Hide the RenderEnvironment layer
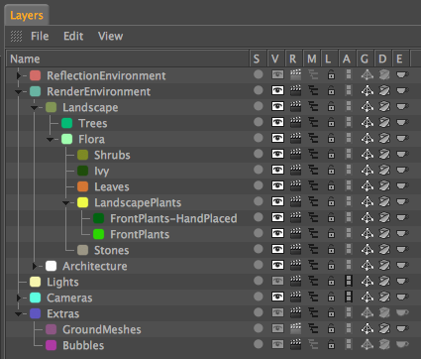421x359 pixels. click(277, 90)
